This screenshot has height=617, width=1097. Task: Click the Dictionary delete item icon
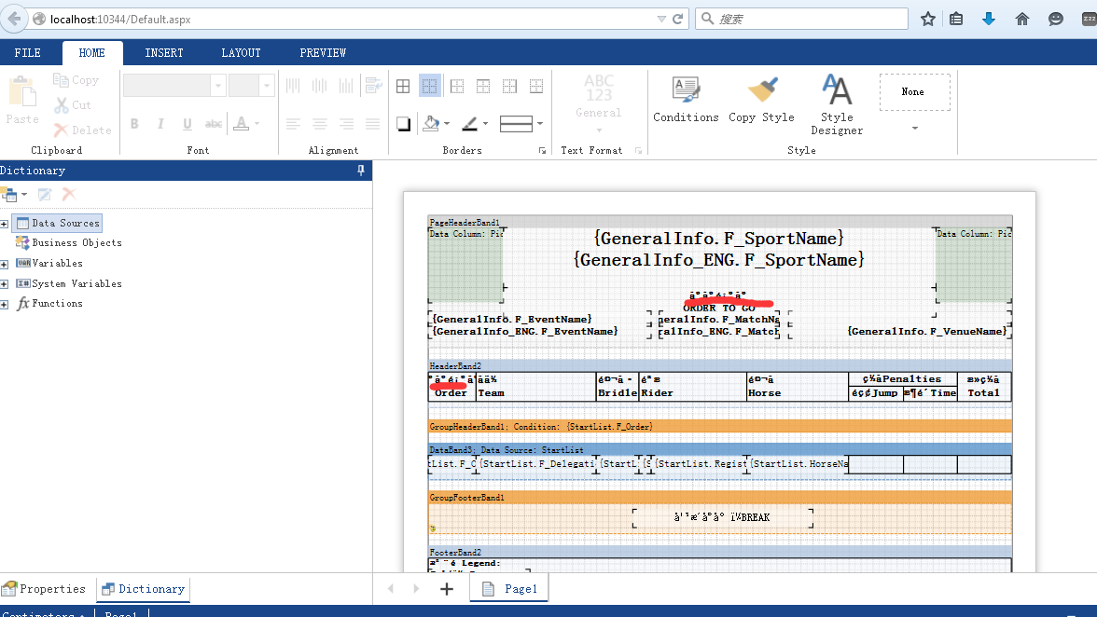point(69,194)
